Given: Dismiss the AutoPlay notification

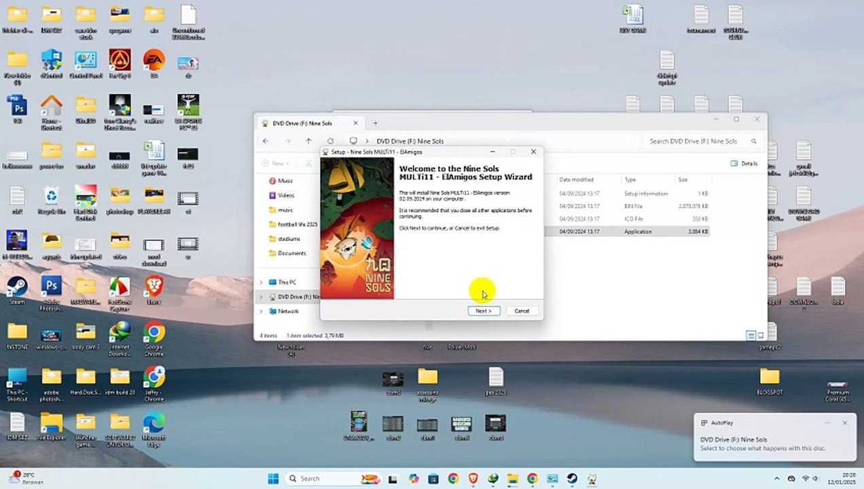Looking at the screenshot, I should (x=845, y=422).
